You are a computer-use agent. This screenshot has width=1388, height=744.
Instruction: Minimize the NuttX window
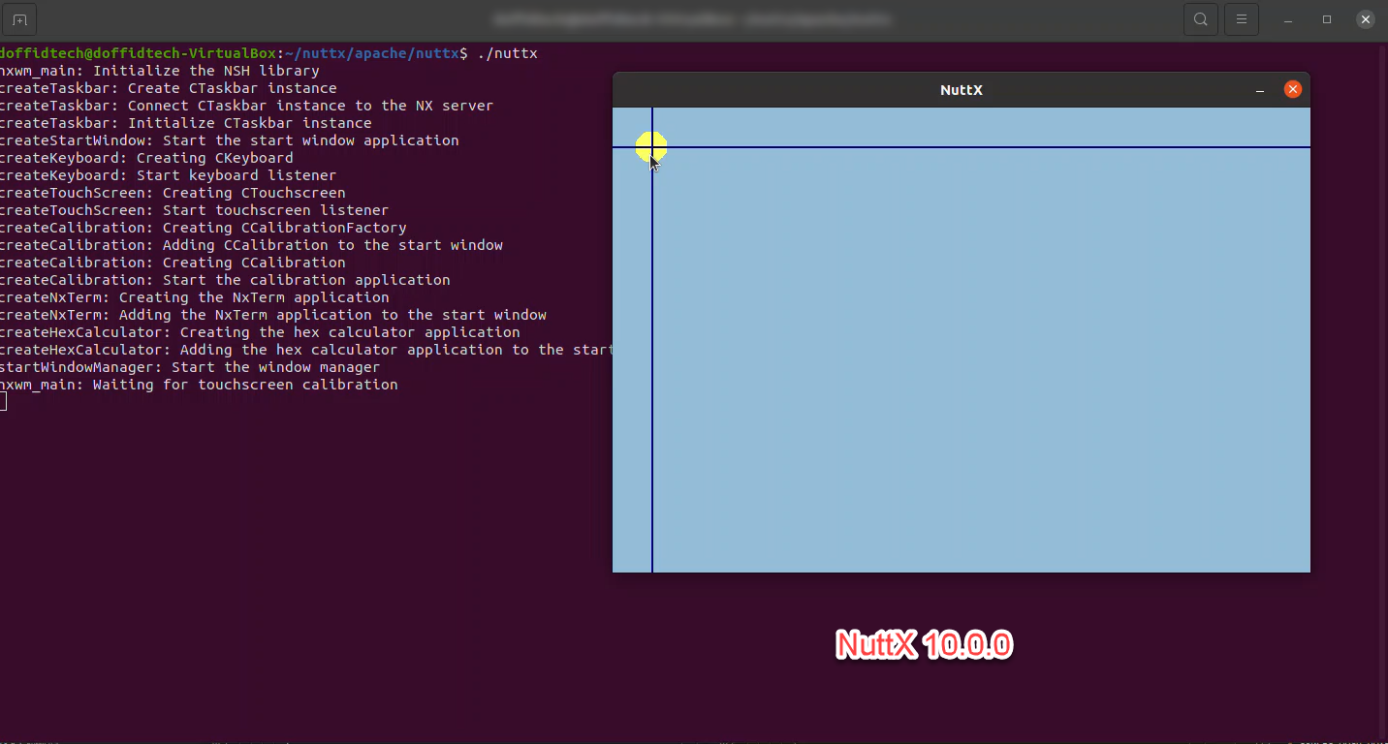coord(1260,88)
